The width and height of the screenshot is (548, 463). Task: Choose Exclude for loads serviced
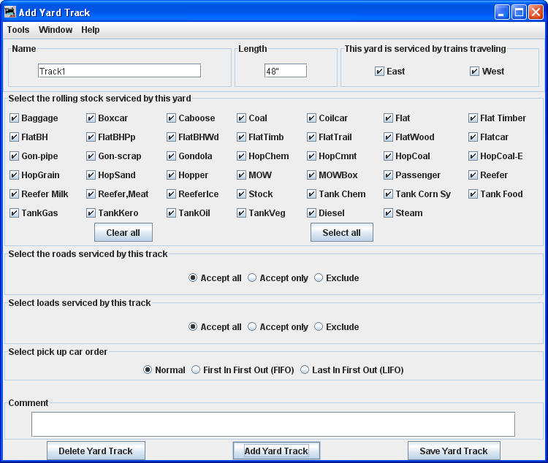point(319,327)
